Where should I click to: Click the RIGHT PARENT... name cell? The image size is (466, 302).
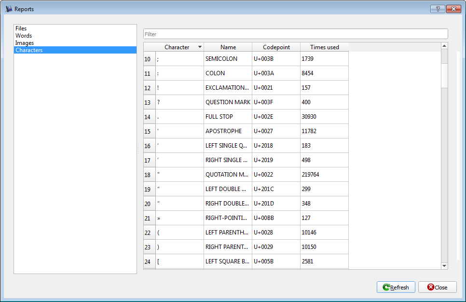(228, 247)
